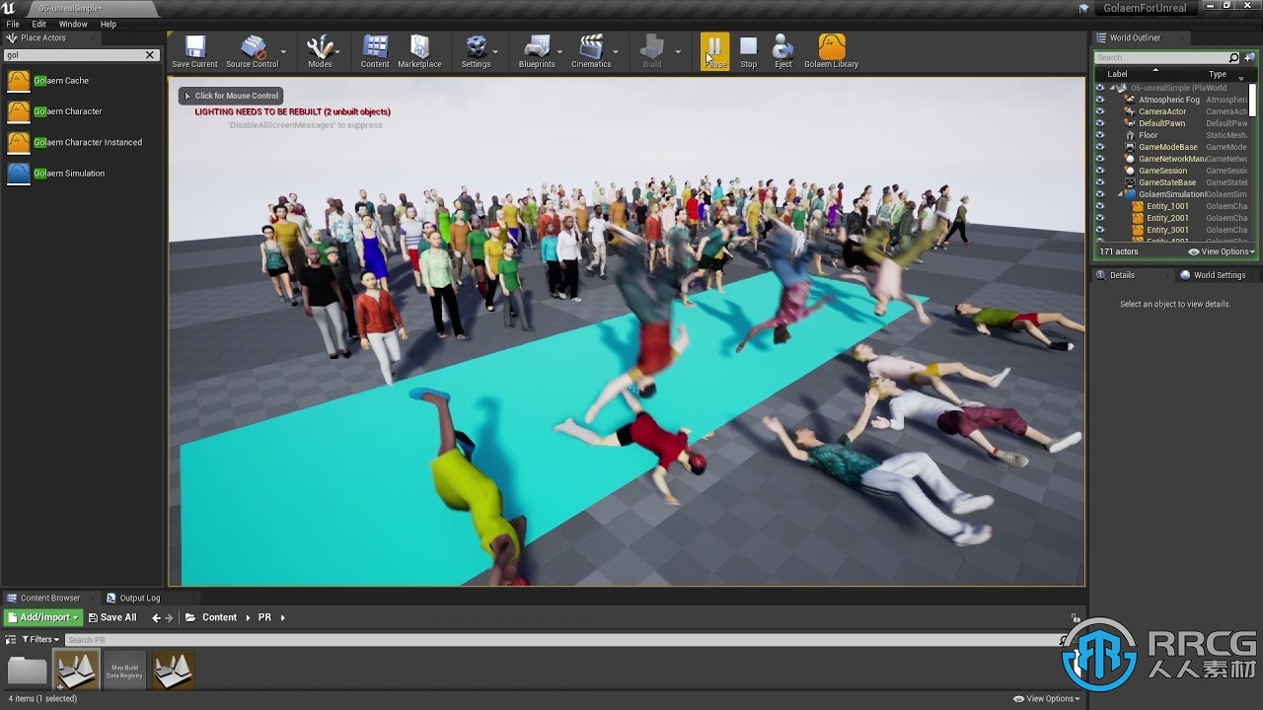Open the File menu
The image size is (1263, 710).
[x=13, y=24]
